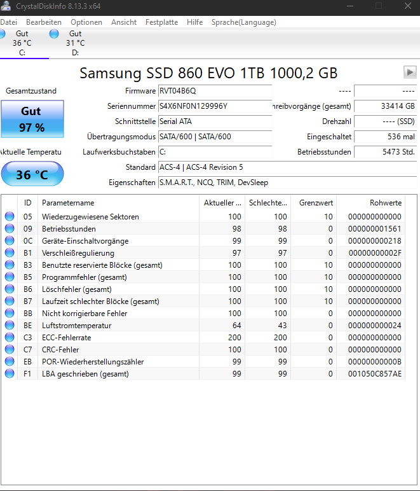Click the Rohwerte column header
Viewport: 420px width, 491px height.
click(x=371, y=203)
